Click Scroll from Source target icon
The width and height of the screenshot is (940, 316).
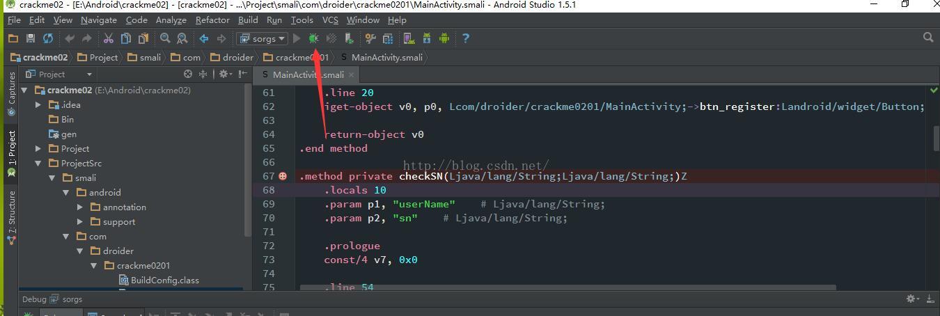coord(188,74)
